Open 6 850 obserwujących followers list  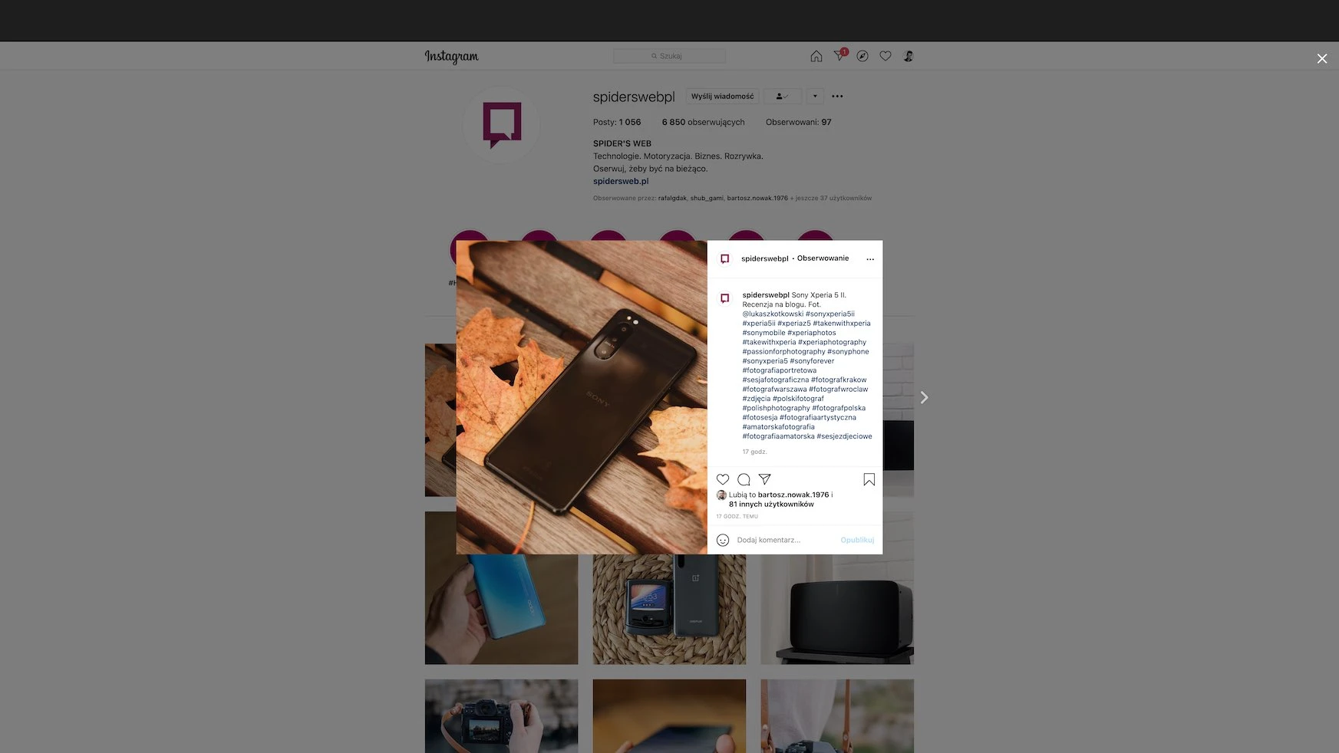point(703,122)
